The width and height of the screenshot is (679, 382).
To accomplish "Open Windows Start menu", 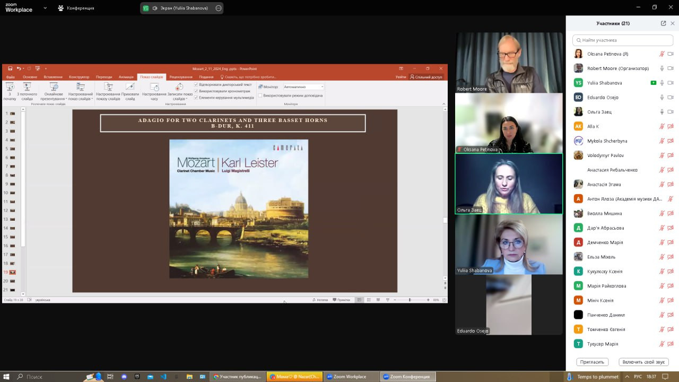I will tap(6, 377).
